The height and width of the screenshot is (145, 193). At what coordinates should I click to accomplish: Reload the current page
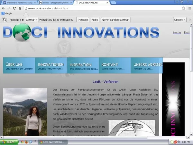[14, 8]
